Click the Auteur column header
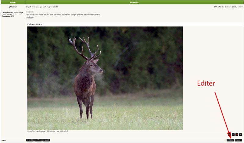This screenshot has width=244, height=143. (13, 2)
